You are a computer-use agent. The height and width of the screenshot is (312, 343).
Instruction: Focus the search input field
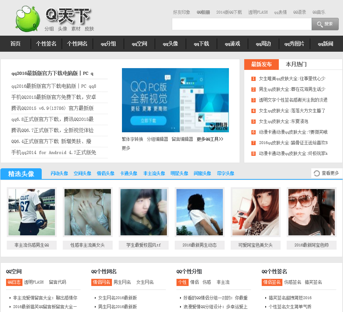(x=242, y=24)
